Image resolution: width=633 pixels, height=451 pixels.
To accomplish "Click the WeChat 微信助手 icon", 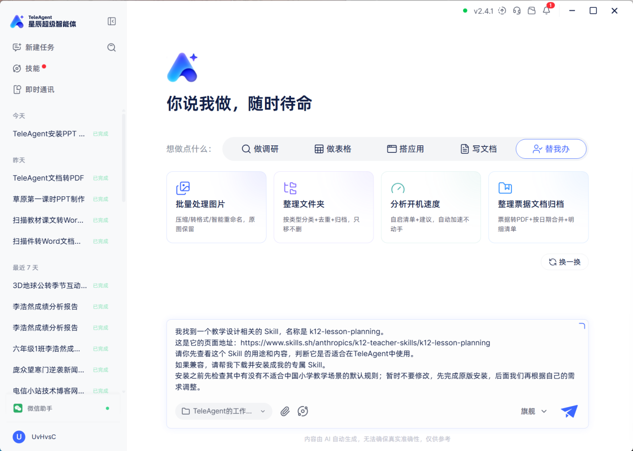I will 18,408.
